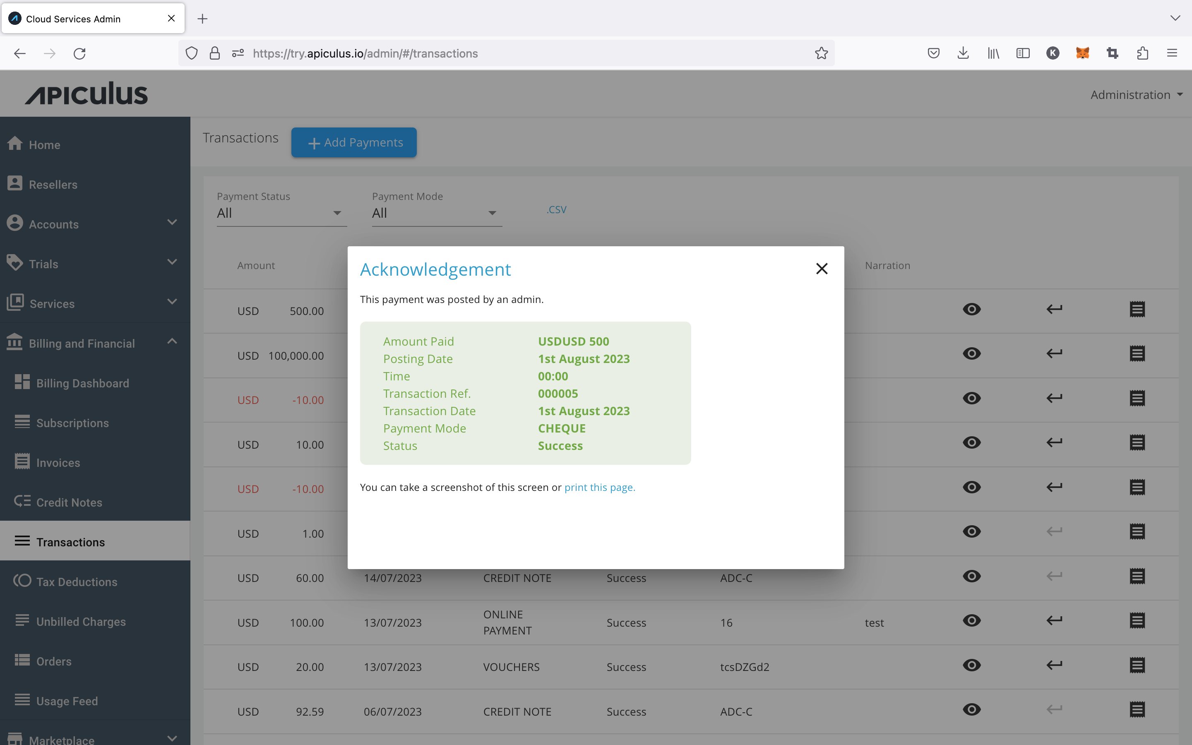This screenshot has width=1192, height=745.
Task: Click the refund arrow icon on USD 100,000 row
Action: coord(1054,353)
